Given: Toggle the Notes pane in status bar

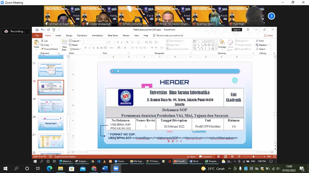Looking at the screenshot, I should click(191, 157).
